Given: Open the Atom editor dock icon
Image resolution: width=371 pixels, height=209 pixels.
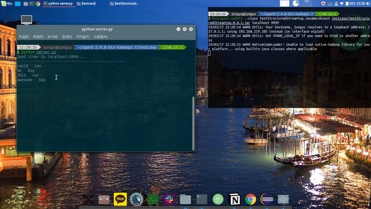Looking at the screenshot, I should [x=218, y=199].
